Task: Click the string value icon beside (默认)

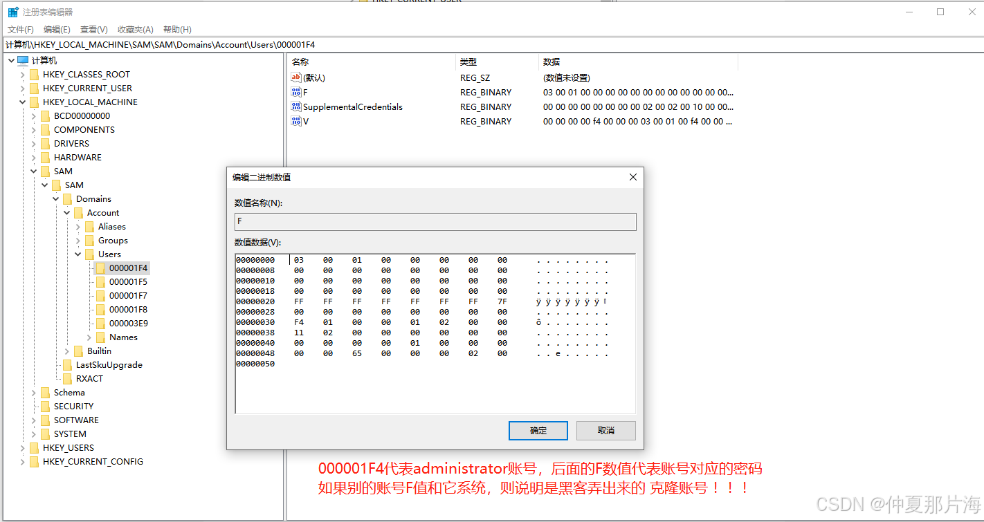Action: 296,77
